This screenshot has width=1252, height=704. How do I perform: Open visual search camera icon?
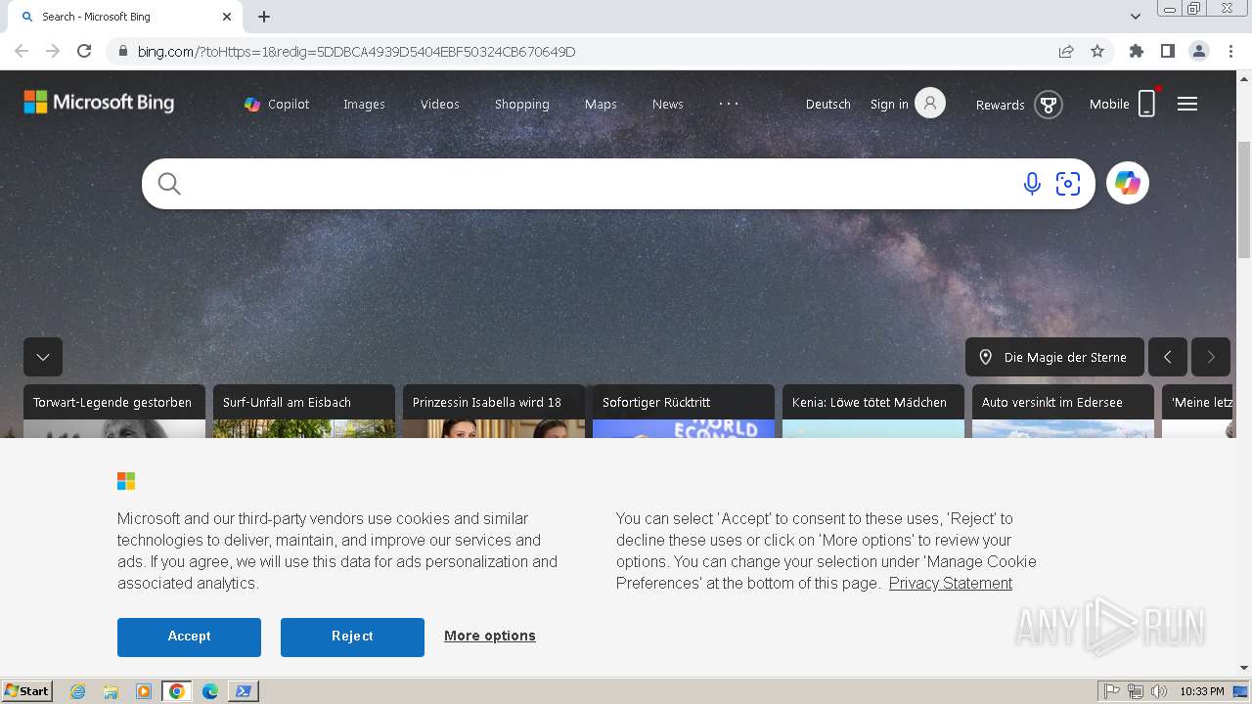pos(1068,184)
